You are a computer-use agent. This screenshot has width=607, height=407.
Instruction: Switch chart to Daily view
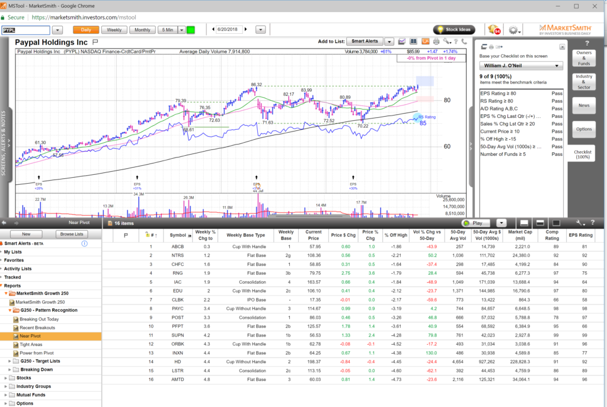[86, 30]
